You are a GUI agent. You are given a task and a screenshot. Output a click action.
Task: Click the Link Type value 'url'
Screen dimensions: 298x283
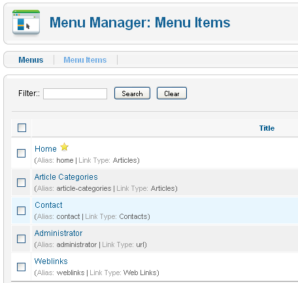[x=140, y=244]
